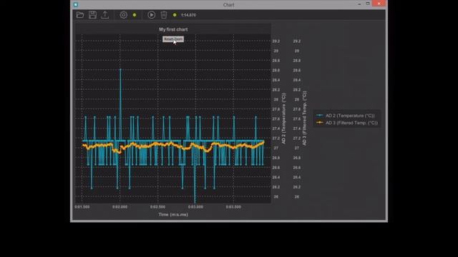Select AD 3 (Filtered Temp.) legend entry
Screen dimensions: 458x257
[347, 123]
